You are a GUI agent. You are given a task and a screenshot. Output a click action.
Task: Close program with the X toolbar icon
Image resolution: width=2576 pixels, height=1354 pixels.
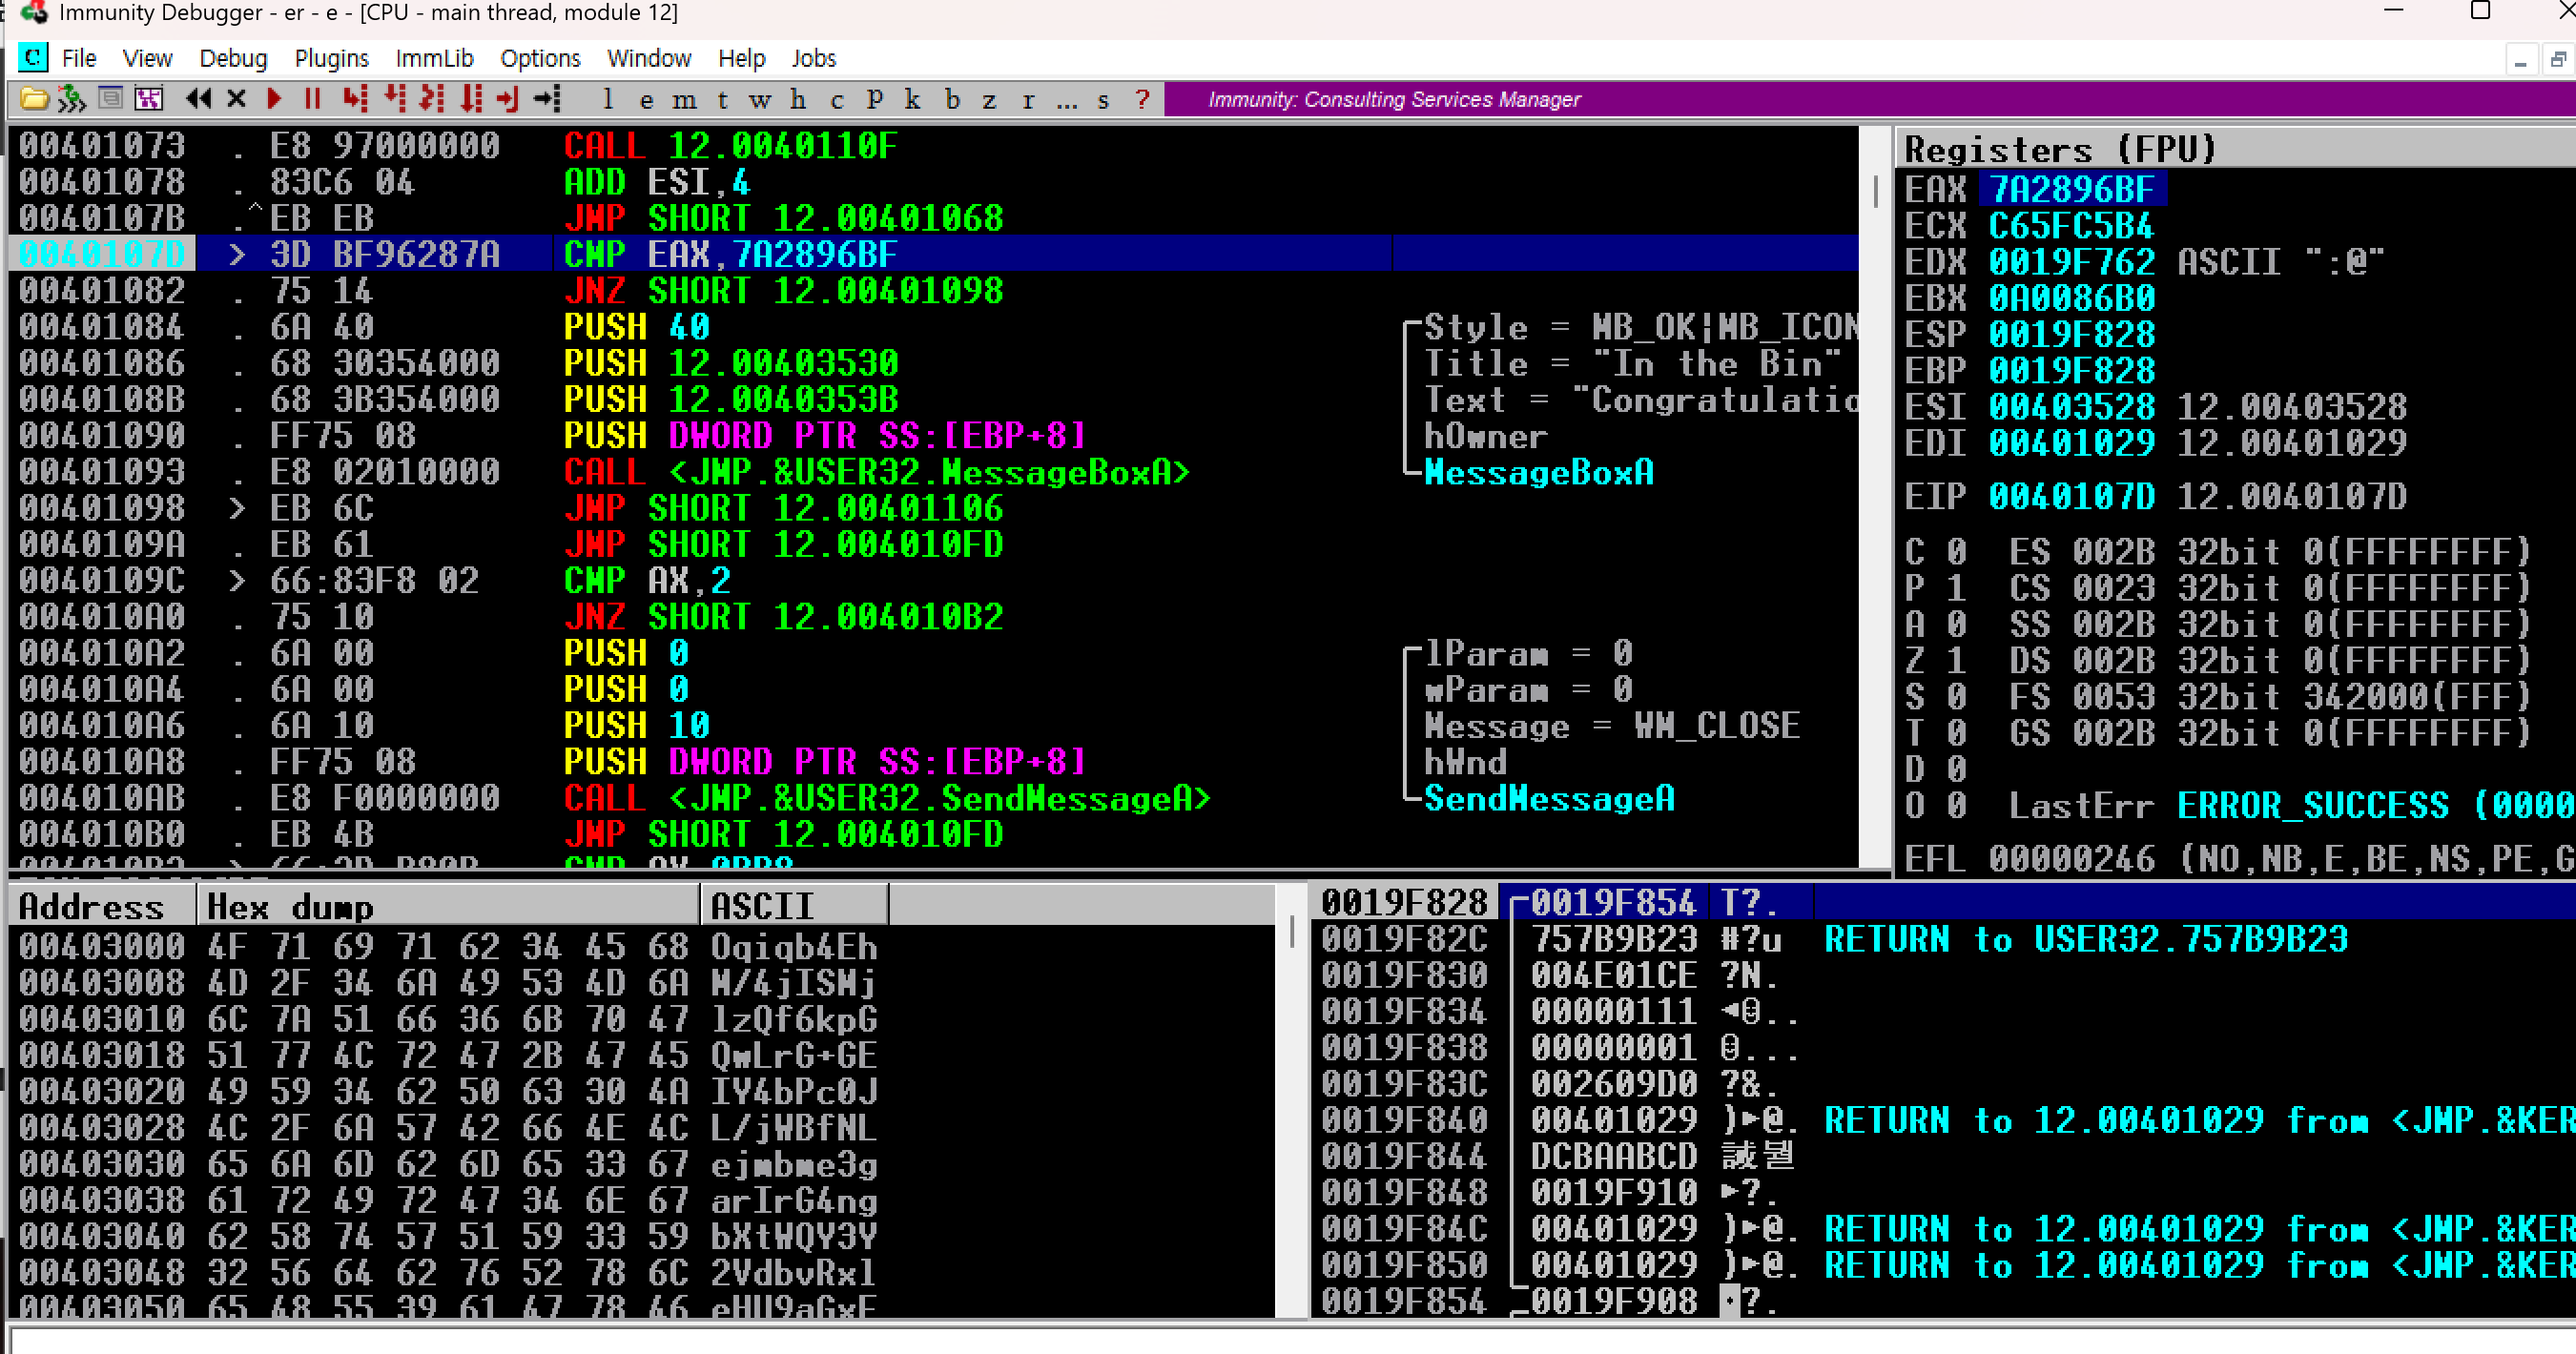click(236, 99)
